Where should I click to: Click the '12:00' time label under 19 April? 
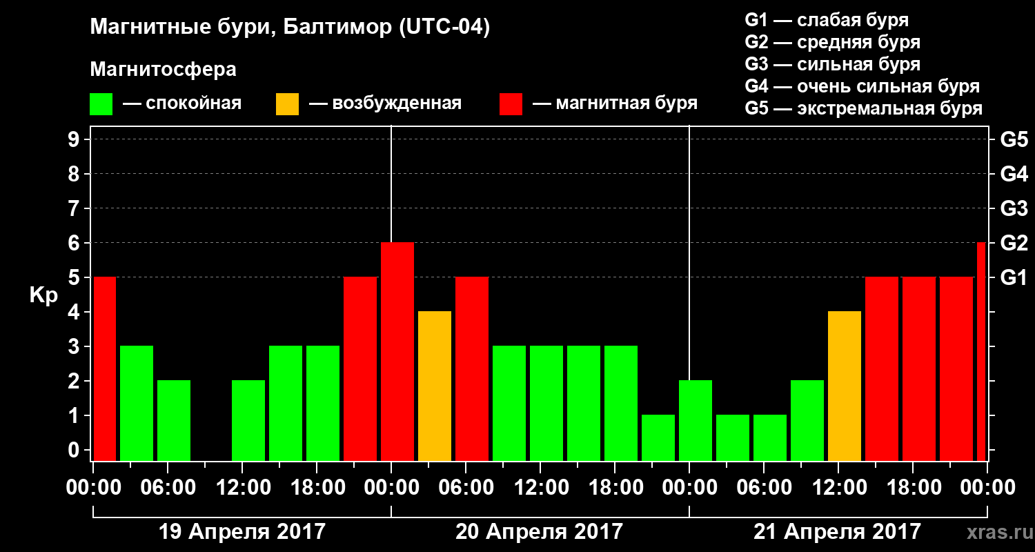pos(242,488)
